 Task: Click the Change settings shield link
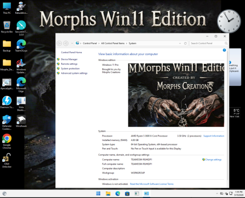(212, 160)
